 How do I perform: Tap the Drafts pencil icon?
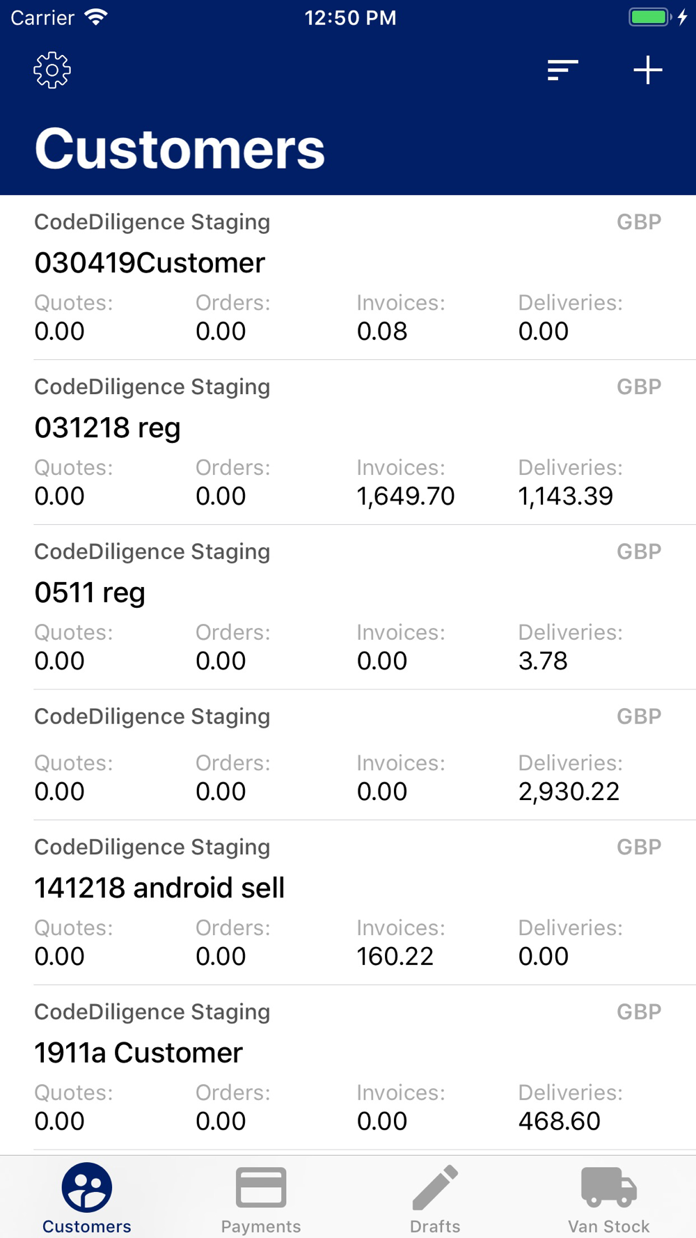[435, 1187]
